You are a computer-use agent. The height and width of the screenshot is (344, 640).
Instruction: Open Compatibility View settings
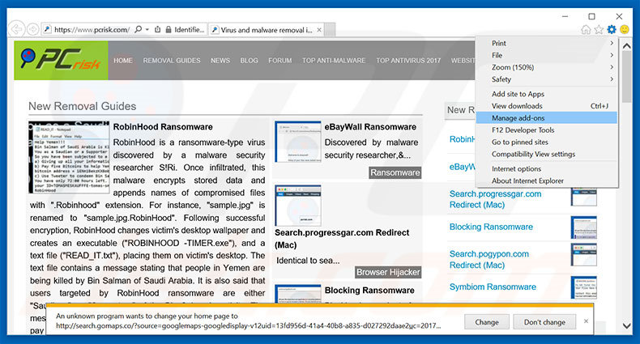coord(547,154)
